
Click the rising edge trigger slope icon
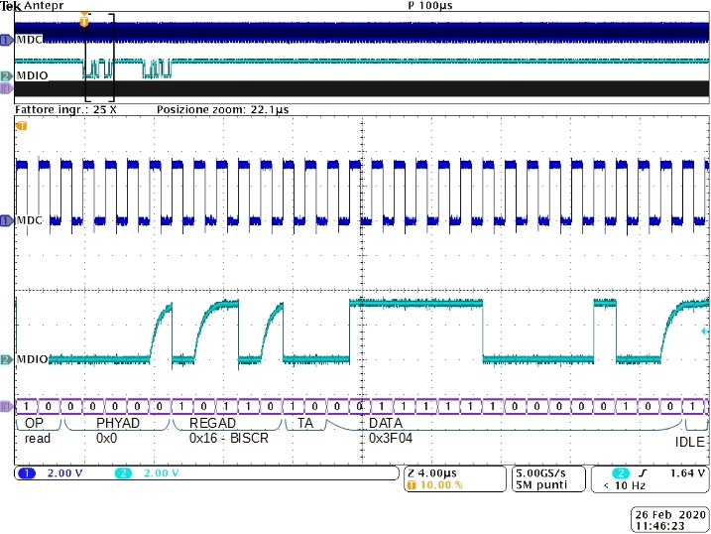[642, 473]
